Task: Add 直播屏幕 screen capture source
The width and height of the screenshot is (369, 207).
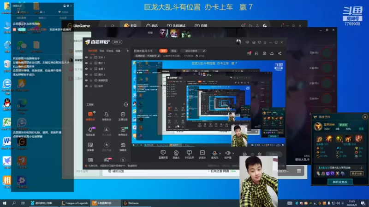Action: (163, 155)
